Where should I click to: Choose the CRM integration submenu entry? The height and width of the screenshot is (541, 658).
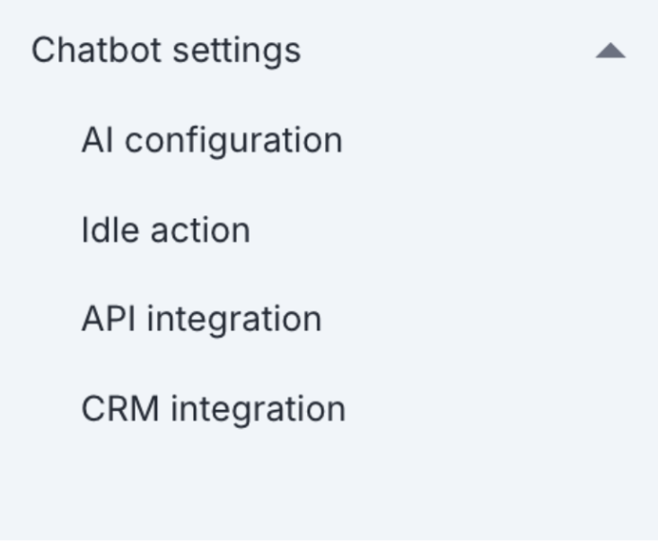point(213,409)
